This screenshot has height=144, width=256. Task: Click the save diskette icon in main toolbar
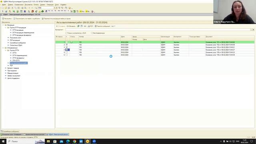9,8
